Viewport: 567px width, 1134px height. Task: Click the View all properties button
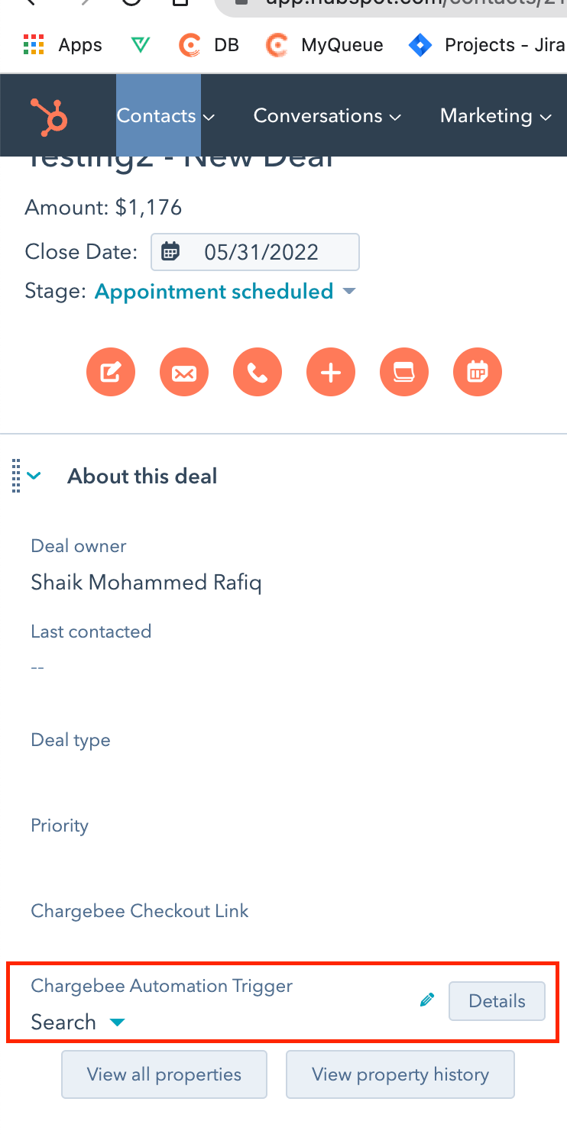pos(164,1074)
